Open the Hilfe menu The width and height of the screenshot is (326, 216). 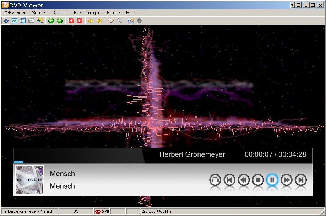click(x=130, y=12)
